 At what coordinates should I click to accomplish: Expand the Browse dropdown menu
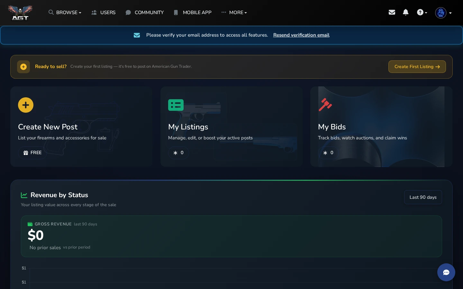pyautogui.click(x=65, y=13)
